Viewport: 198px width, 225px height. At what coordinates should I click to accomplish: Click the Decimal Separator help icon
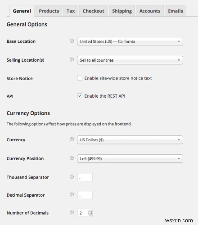[x=72, y=194]
